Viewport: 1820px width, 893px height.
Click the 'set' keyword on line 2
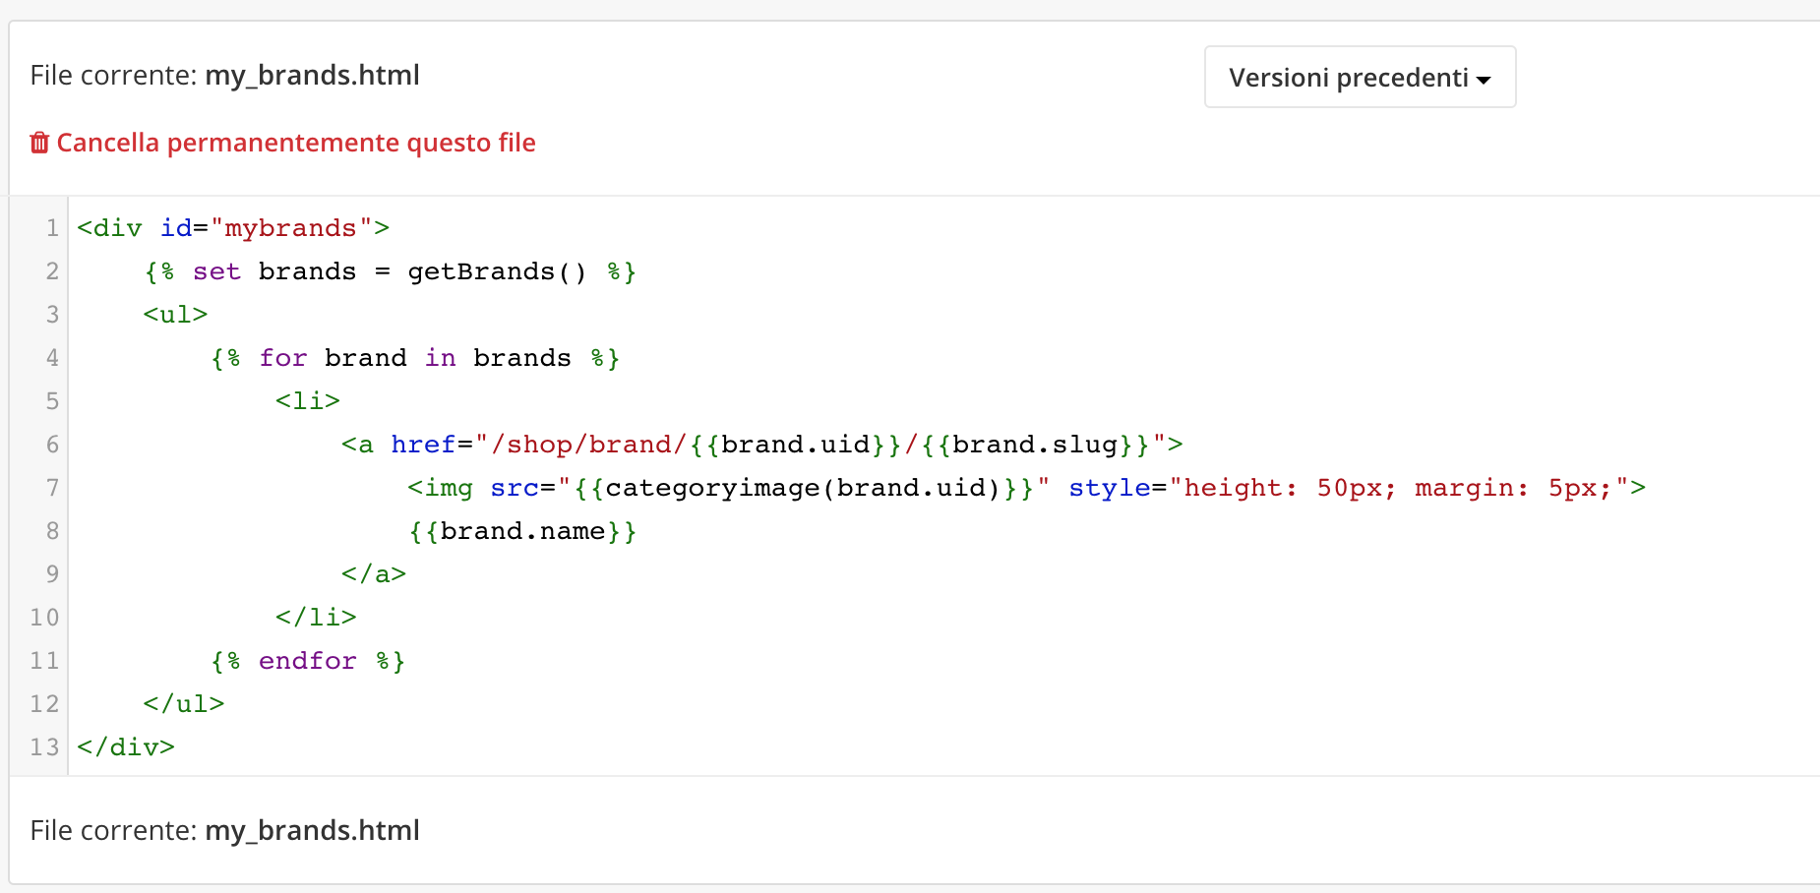point(216,271)
